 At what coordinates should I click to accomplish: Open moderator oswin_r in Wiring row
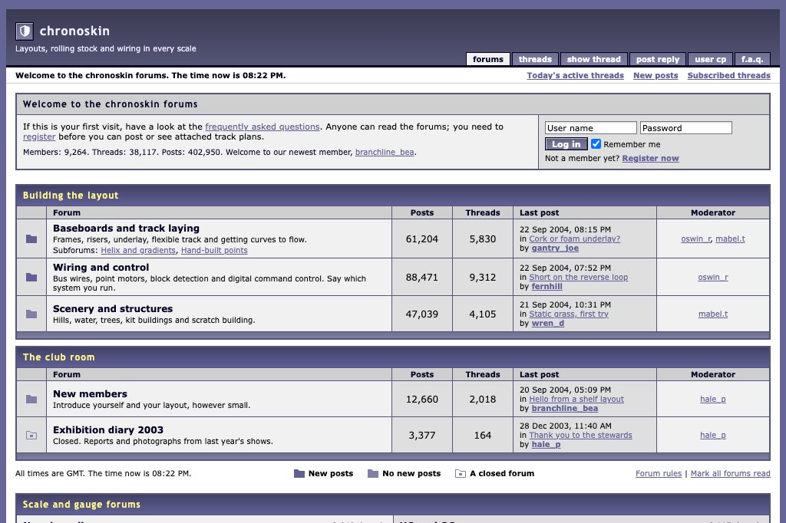point(713,277)
